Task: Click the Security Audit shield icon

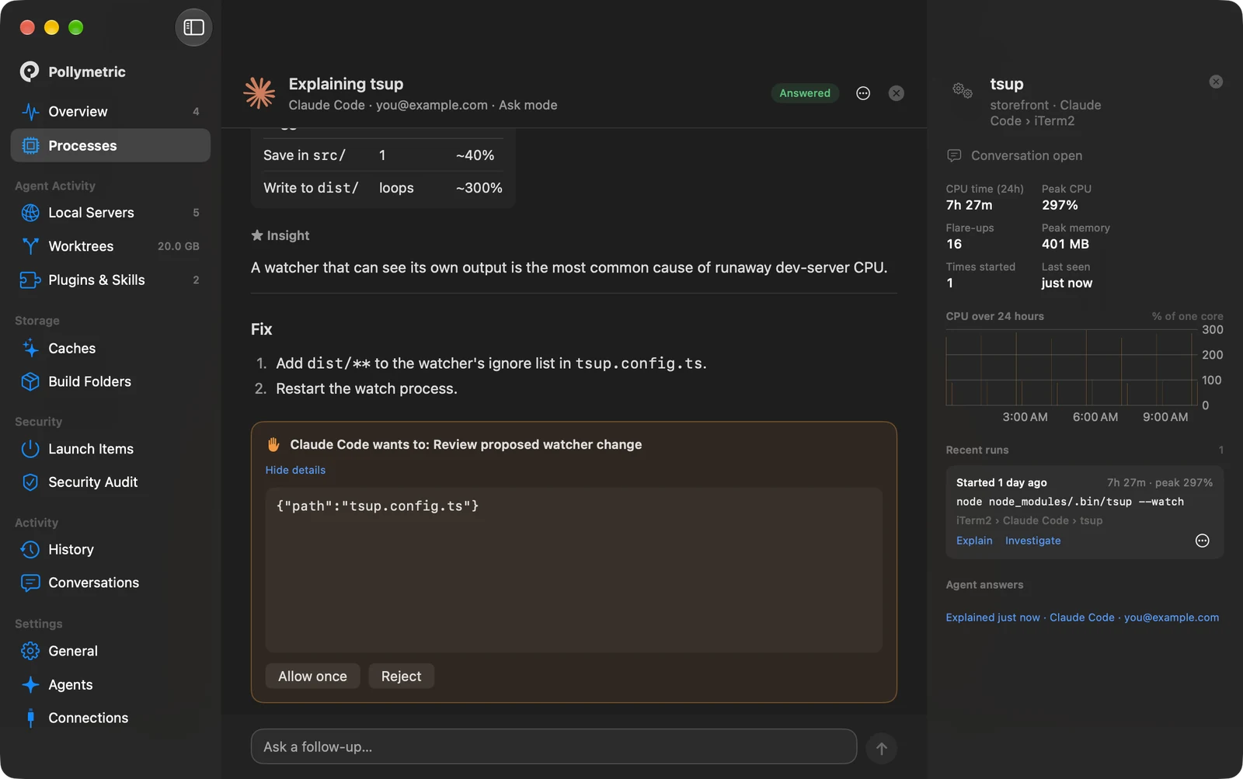Action: [30, 482]
